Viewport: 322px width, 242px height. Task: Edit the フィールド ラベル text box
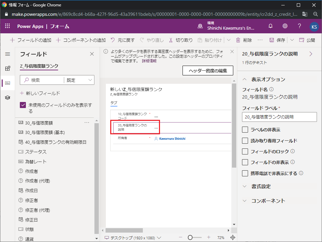click(x=279, y=117)
